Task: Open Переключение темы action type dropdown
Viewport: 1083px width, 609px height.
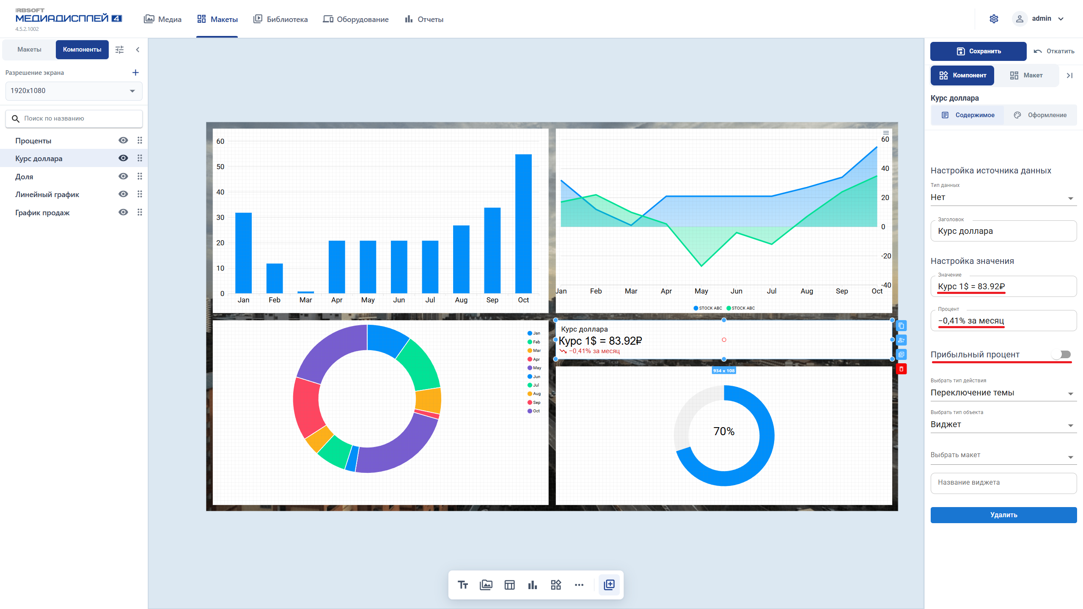Action: pyautogui.click(x=1003, y=393)
